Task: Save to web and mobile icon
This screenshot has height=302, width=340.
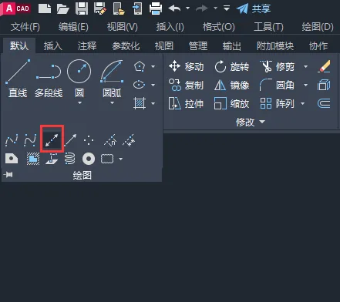Action: coord(137,8)
